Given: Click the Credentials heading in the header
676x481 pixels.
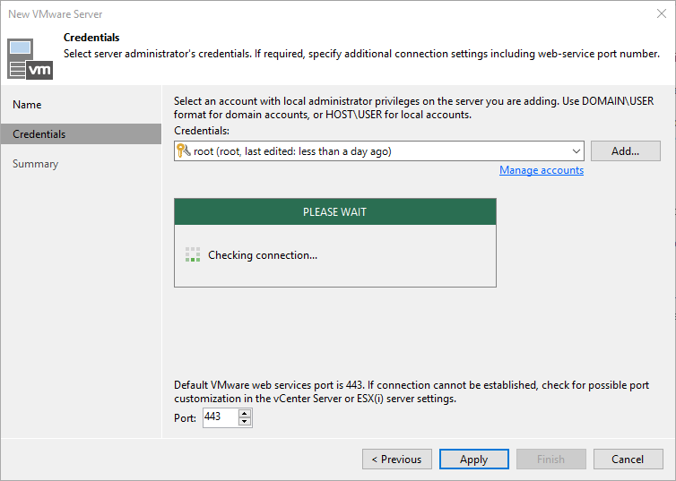Looking at the screenshot, I should coord(91,38).
